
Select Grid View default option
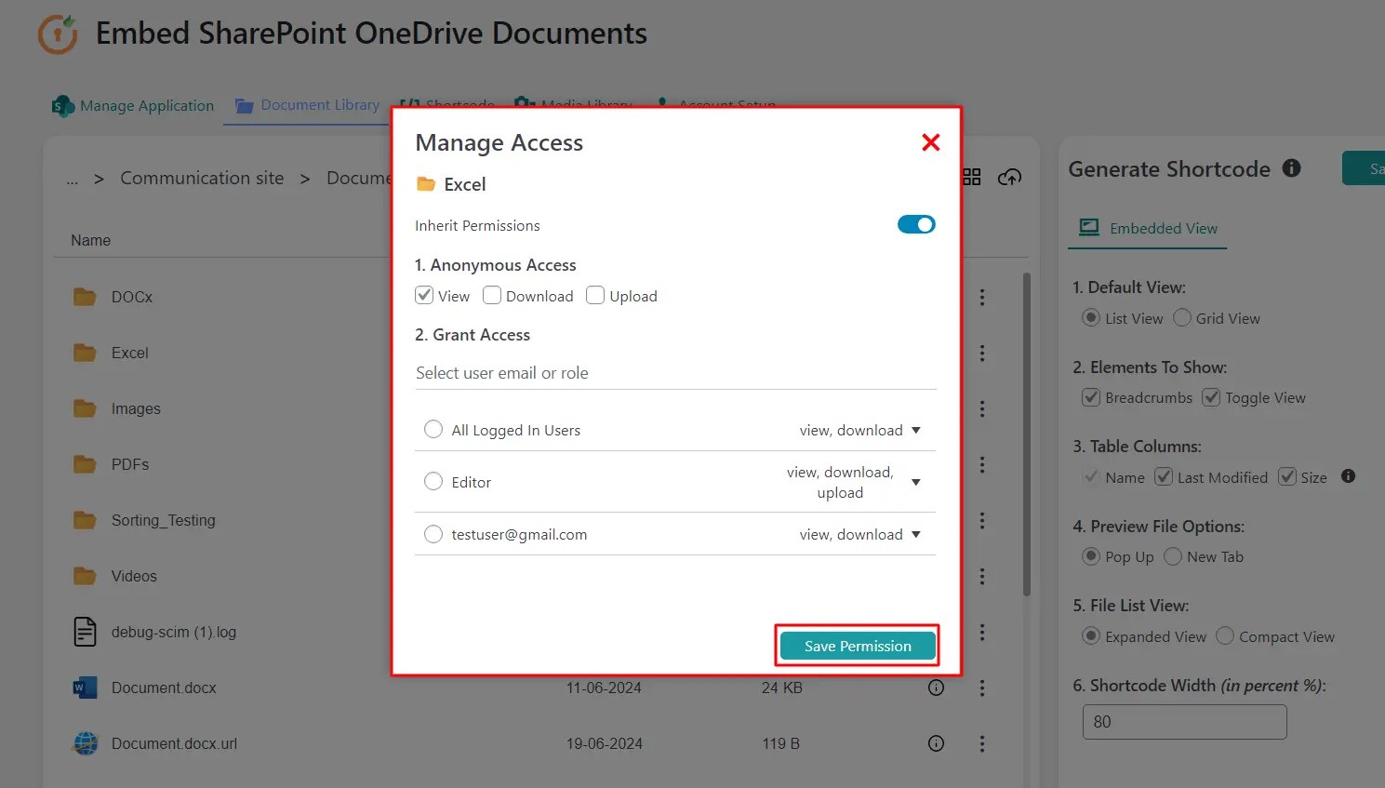pyautogui.click(x=1182, y=317)
